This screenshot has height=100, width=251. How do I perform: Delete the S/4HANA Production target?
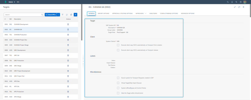(x=68, y=35)
